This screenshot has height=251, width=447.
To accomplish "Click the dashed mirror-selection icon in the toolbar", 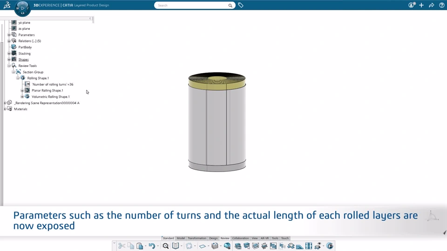I will pos(282,246).
